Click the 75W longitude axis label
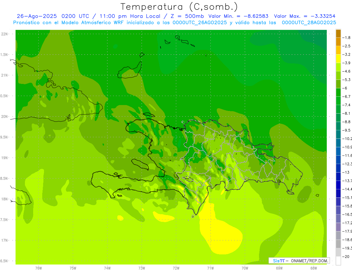Viewport: 352px width, 272px height. 73,268
